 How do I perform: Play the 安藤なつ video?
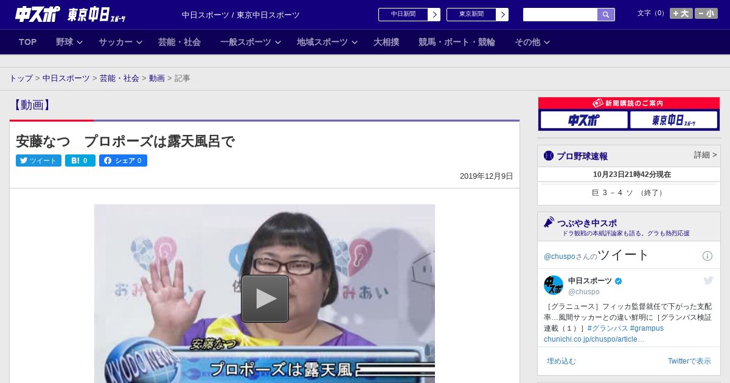point(265,298)
